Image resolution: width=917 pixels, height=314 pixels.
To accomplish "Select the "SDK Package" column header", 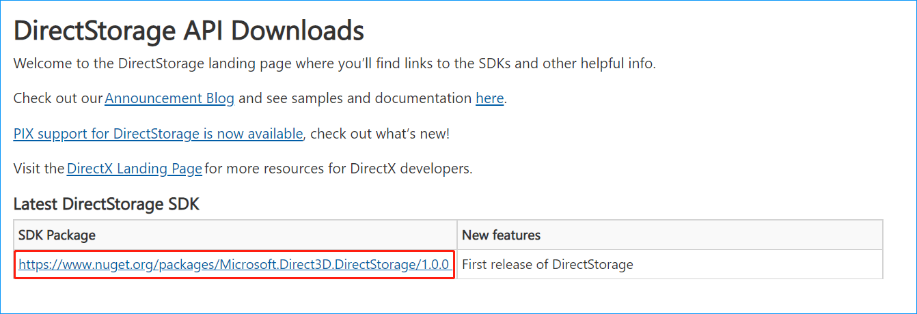I will pos(57,235).
